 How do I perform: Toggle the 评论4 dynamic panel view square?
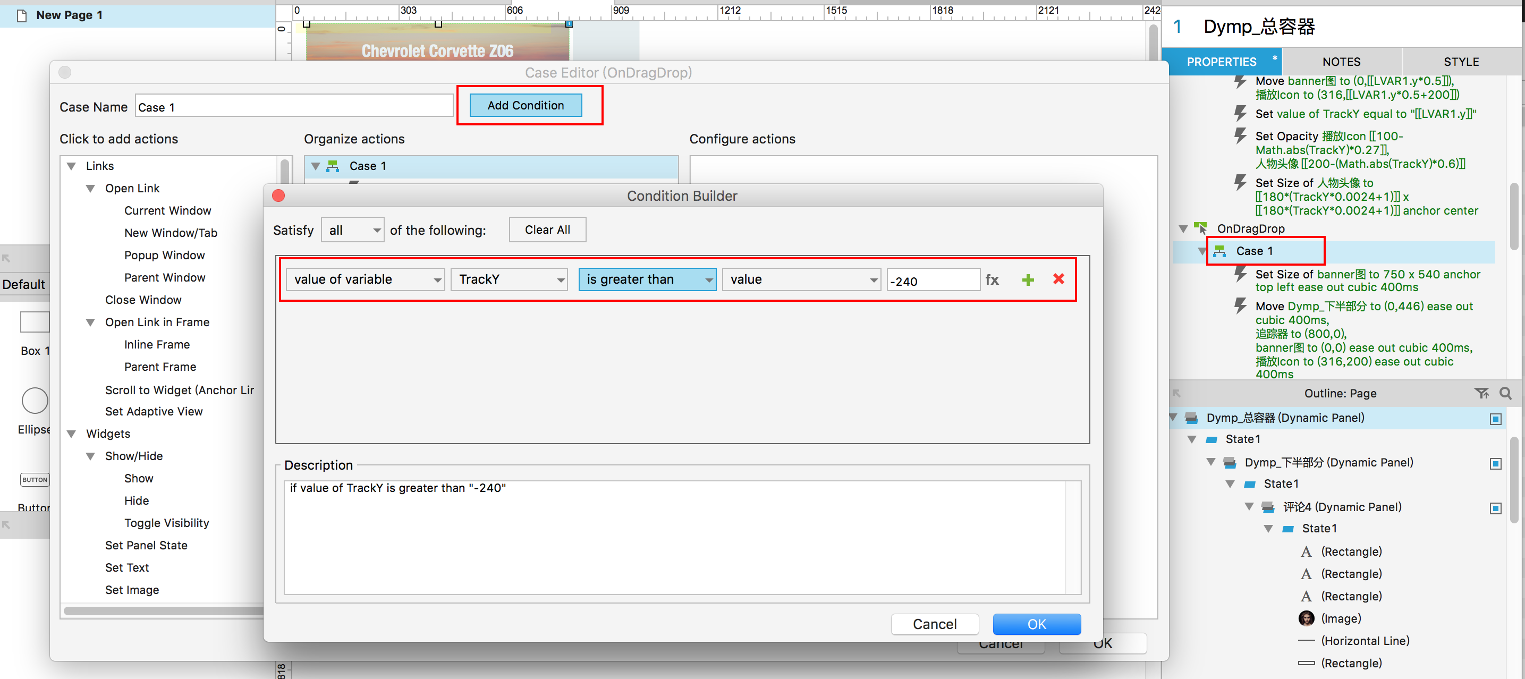coord(1495,508)
